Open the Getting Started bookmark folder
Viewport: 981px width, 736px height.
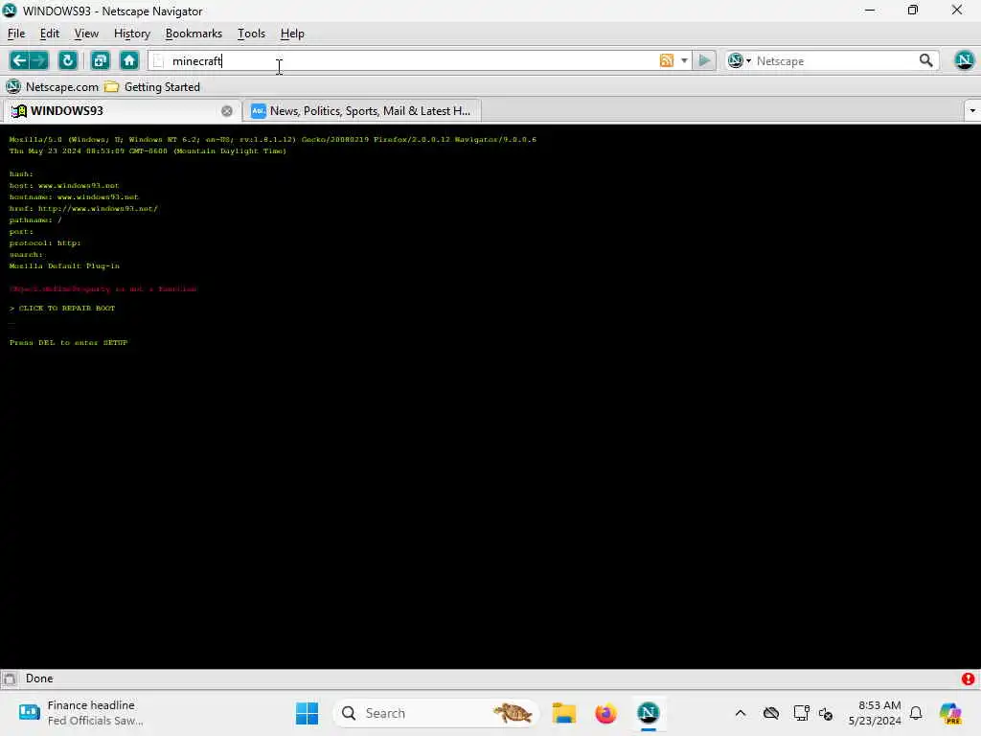[x=152, y=87]
